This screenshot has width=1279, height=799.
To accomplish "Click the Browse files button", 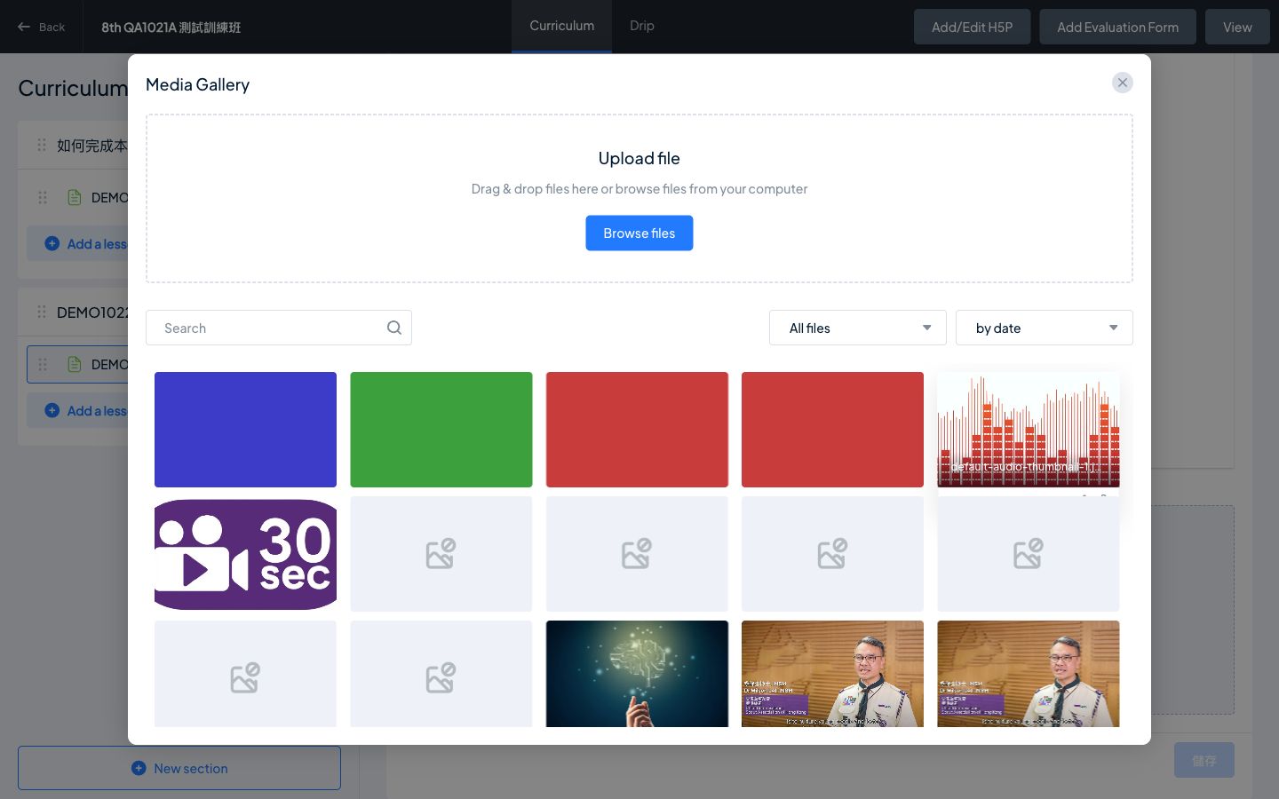I will point(639,233).
